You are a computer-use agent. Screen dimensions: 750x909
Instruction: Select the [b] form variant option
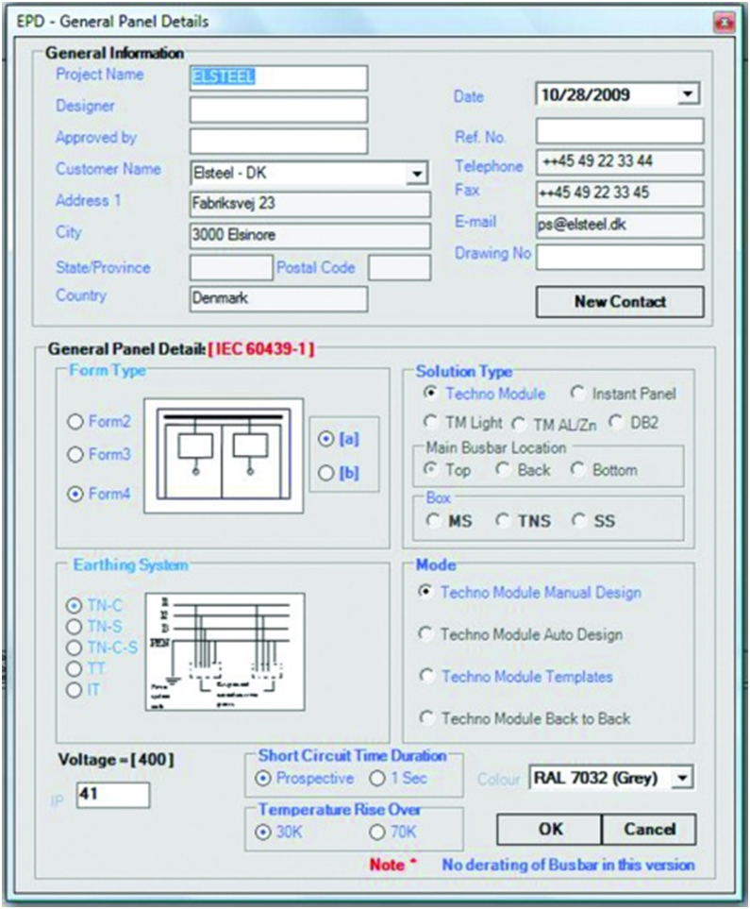[x=326, y=473]
